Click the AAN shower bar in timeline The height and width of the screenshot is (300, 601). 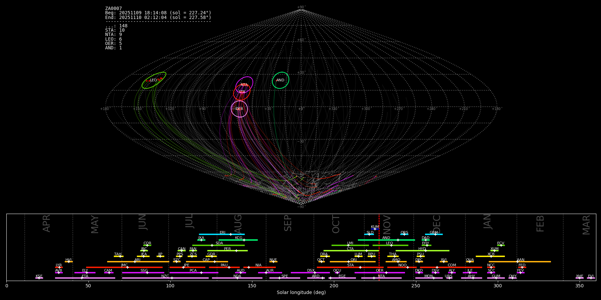coord(520,262)
